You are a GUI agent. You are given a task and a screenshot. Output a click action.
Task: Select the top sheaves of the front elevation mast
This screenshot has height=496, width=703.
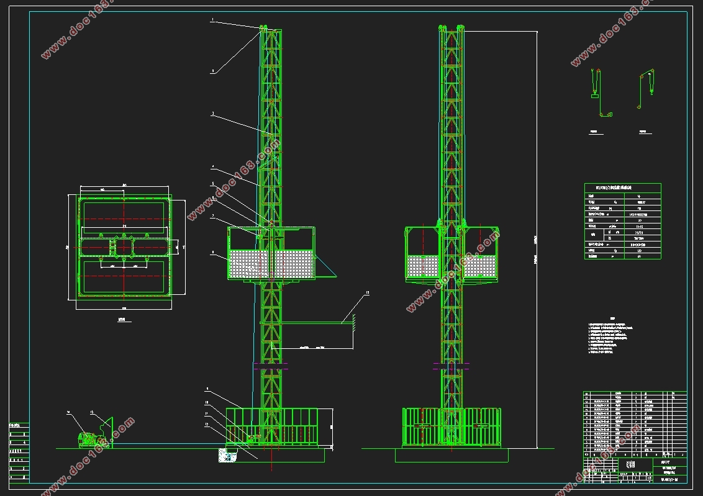pos(451,28)
